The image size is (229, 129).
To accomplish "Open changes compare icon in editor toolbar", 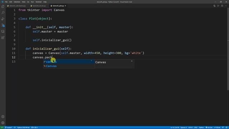I will pos(214,6).
